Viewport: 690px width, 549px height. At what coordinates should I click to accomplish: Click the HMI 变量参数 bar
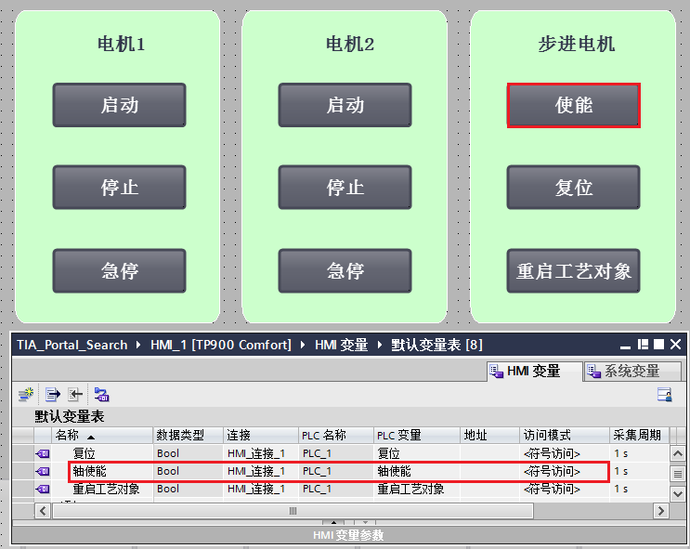pos(348,535)
